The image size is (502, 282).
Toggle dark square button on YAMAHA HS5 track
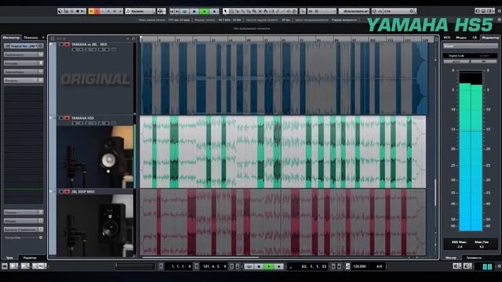61,118
